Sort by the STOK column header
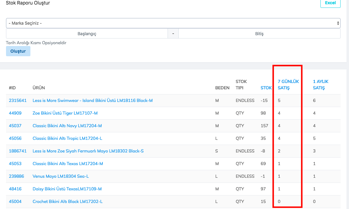 [x=266, y=88]
